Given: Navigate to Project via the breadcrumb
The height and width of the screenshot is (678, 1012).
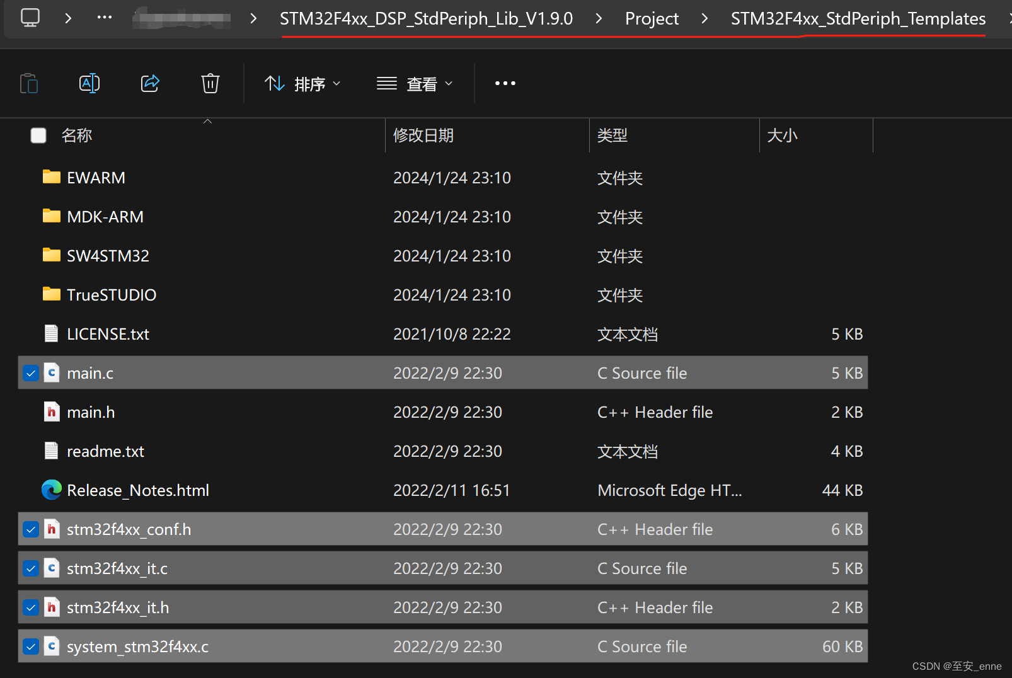Looking at the screenshot, I should pos(652,18).
